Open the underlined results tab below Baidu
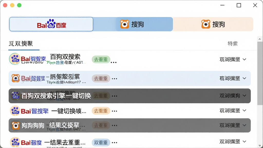263x148 pixels. [21, 44]
